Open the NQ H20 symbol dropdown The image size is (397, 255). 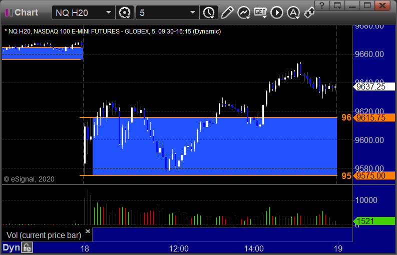click(108, 12)
